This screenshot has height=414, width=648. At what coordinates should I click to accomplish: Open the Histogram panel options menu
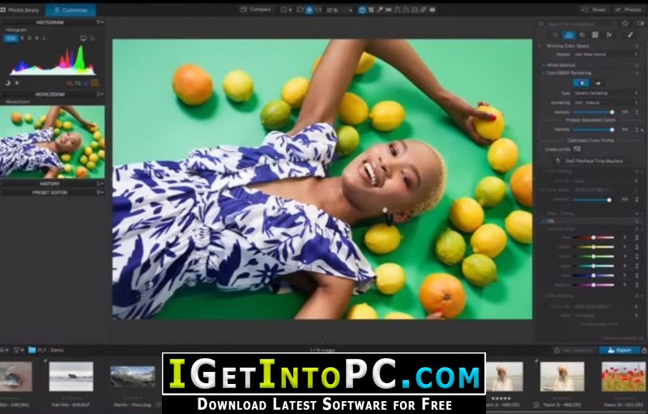[x=100, y=22]
